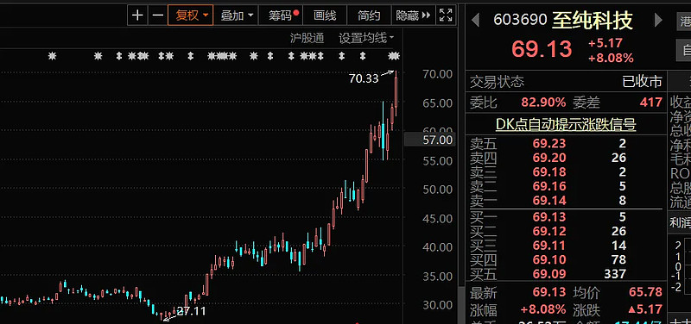Click 交易状态 已收市 status
This screenshot has width=691, height=324.
click(642, 81)
